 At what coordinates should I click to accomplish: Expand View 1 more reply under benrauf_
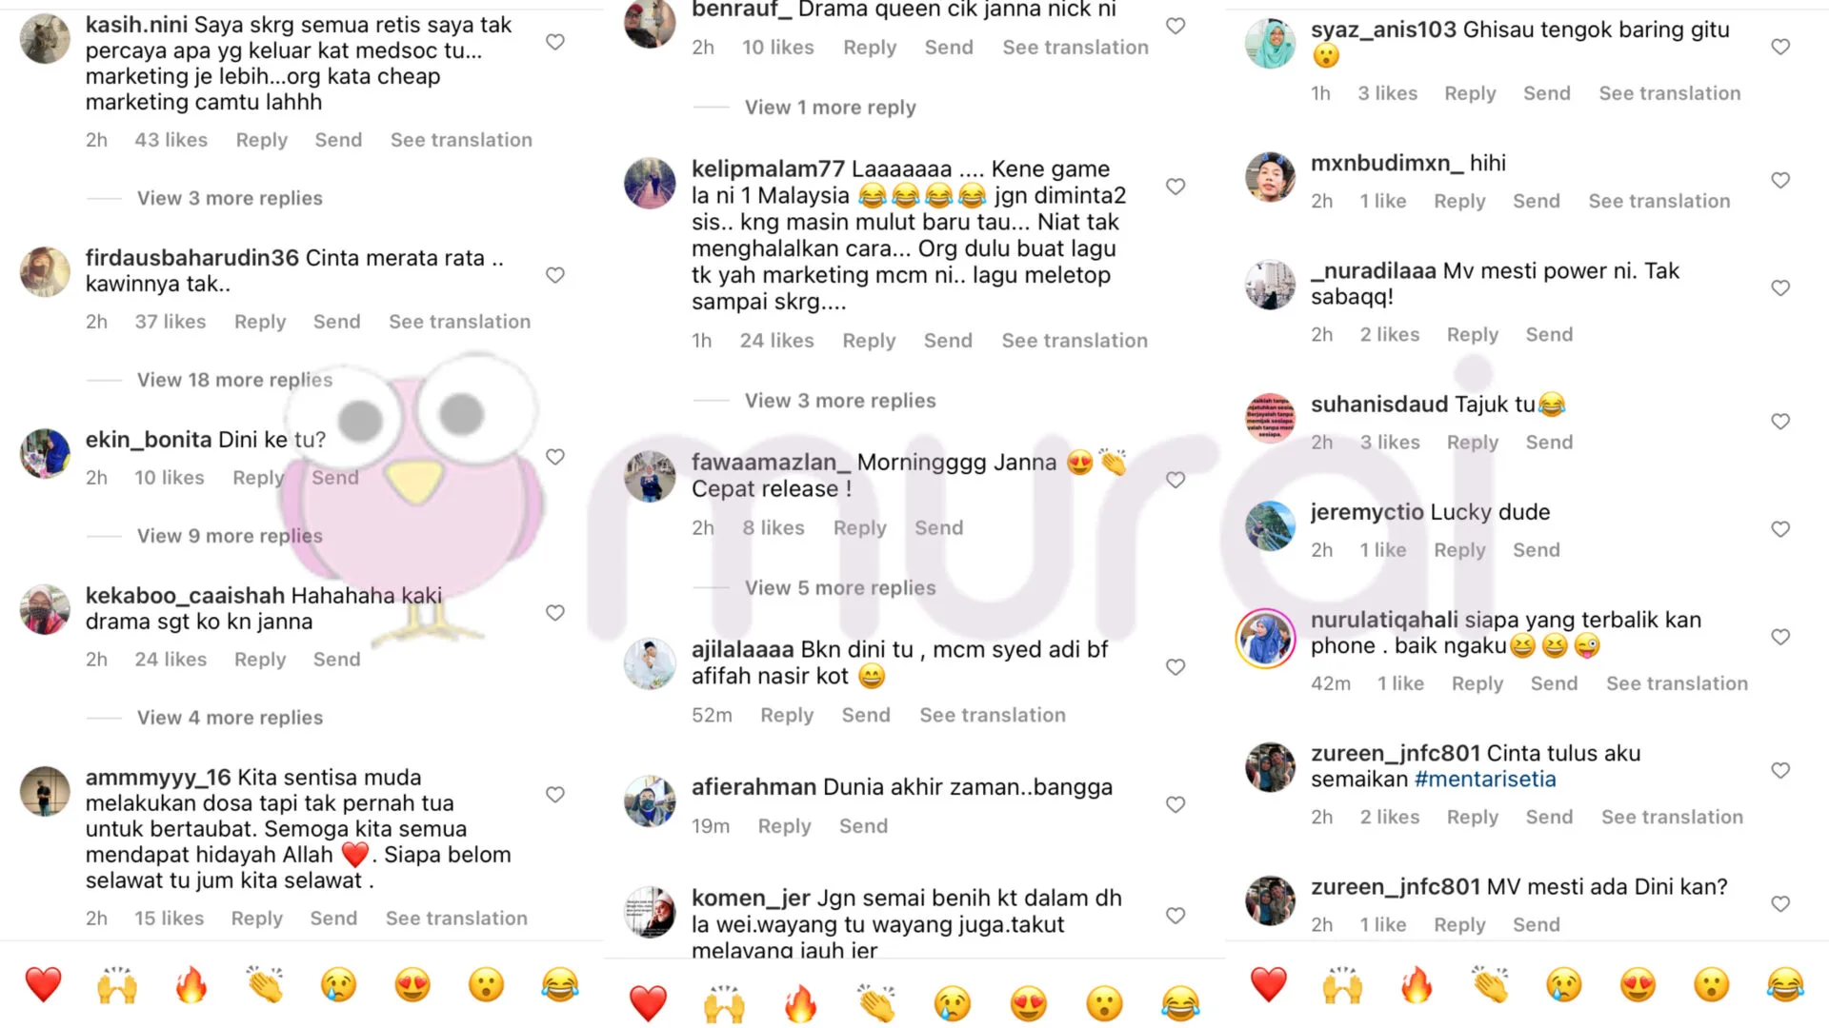pyautogui.click(x=831, y=108)
